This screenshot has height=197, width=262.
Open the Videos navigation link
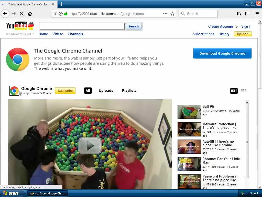(58, 34)
